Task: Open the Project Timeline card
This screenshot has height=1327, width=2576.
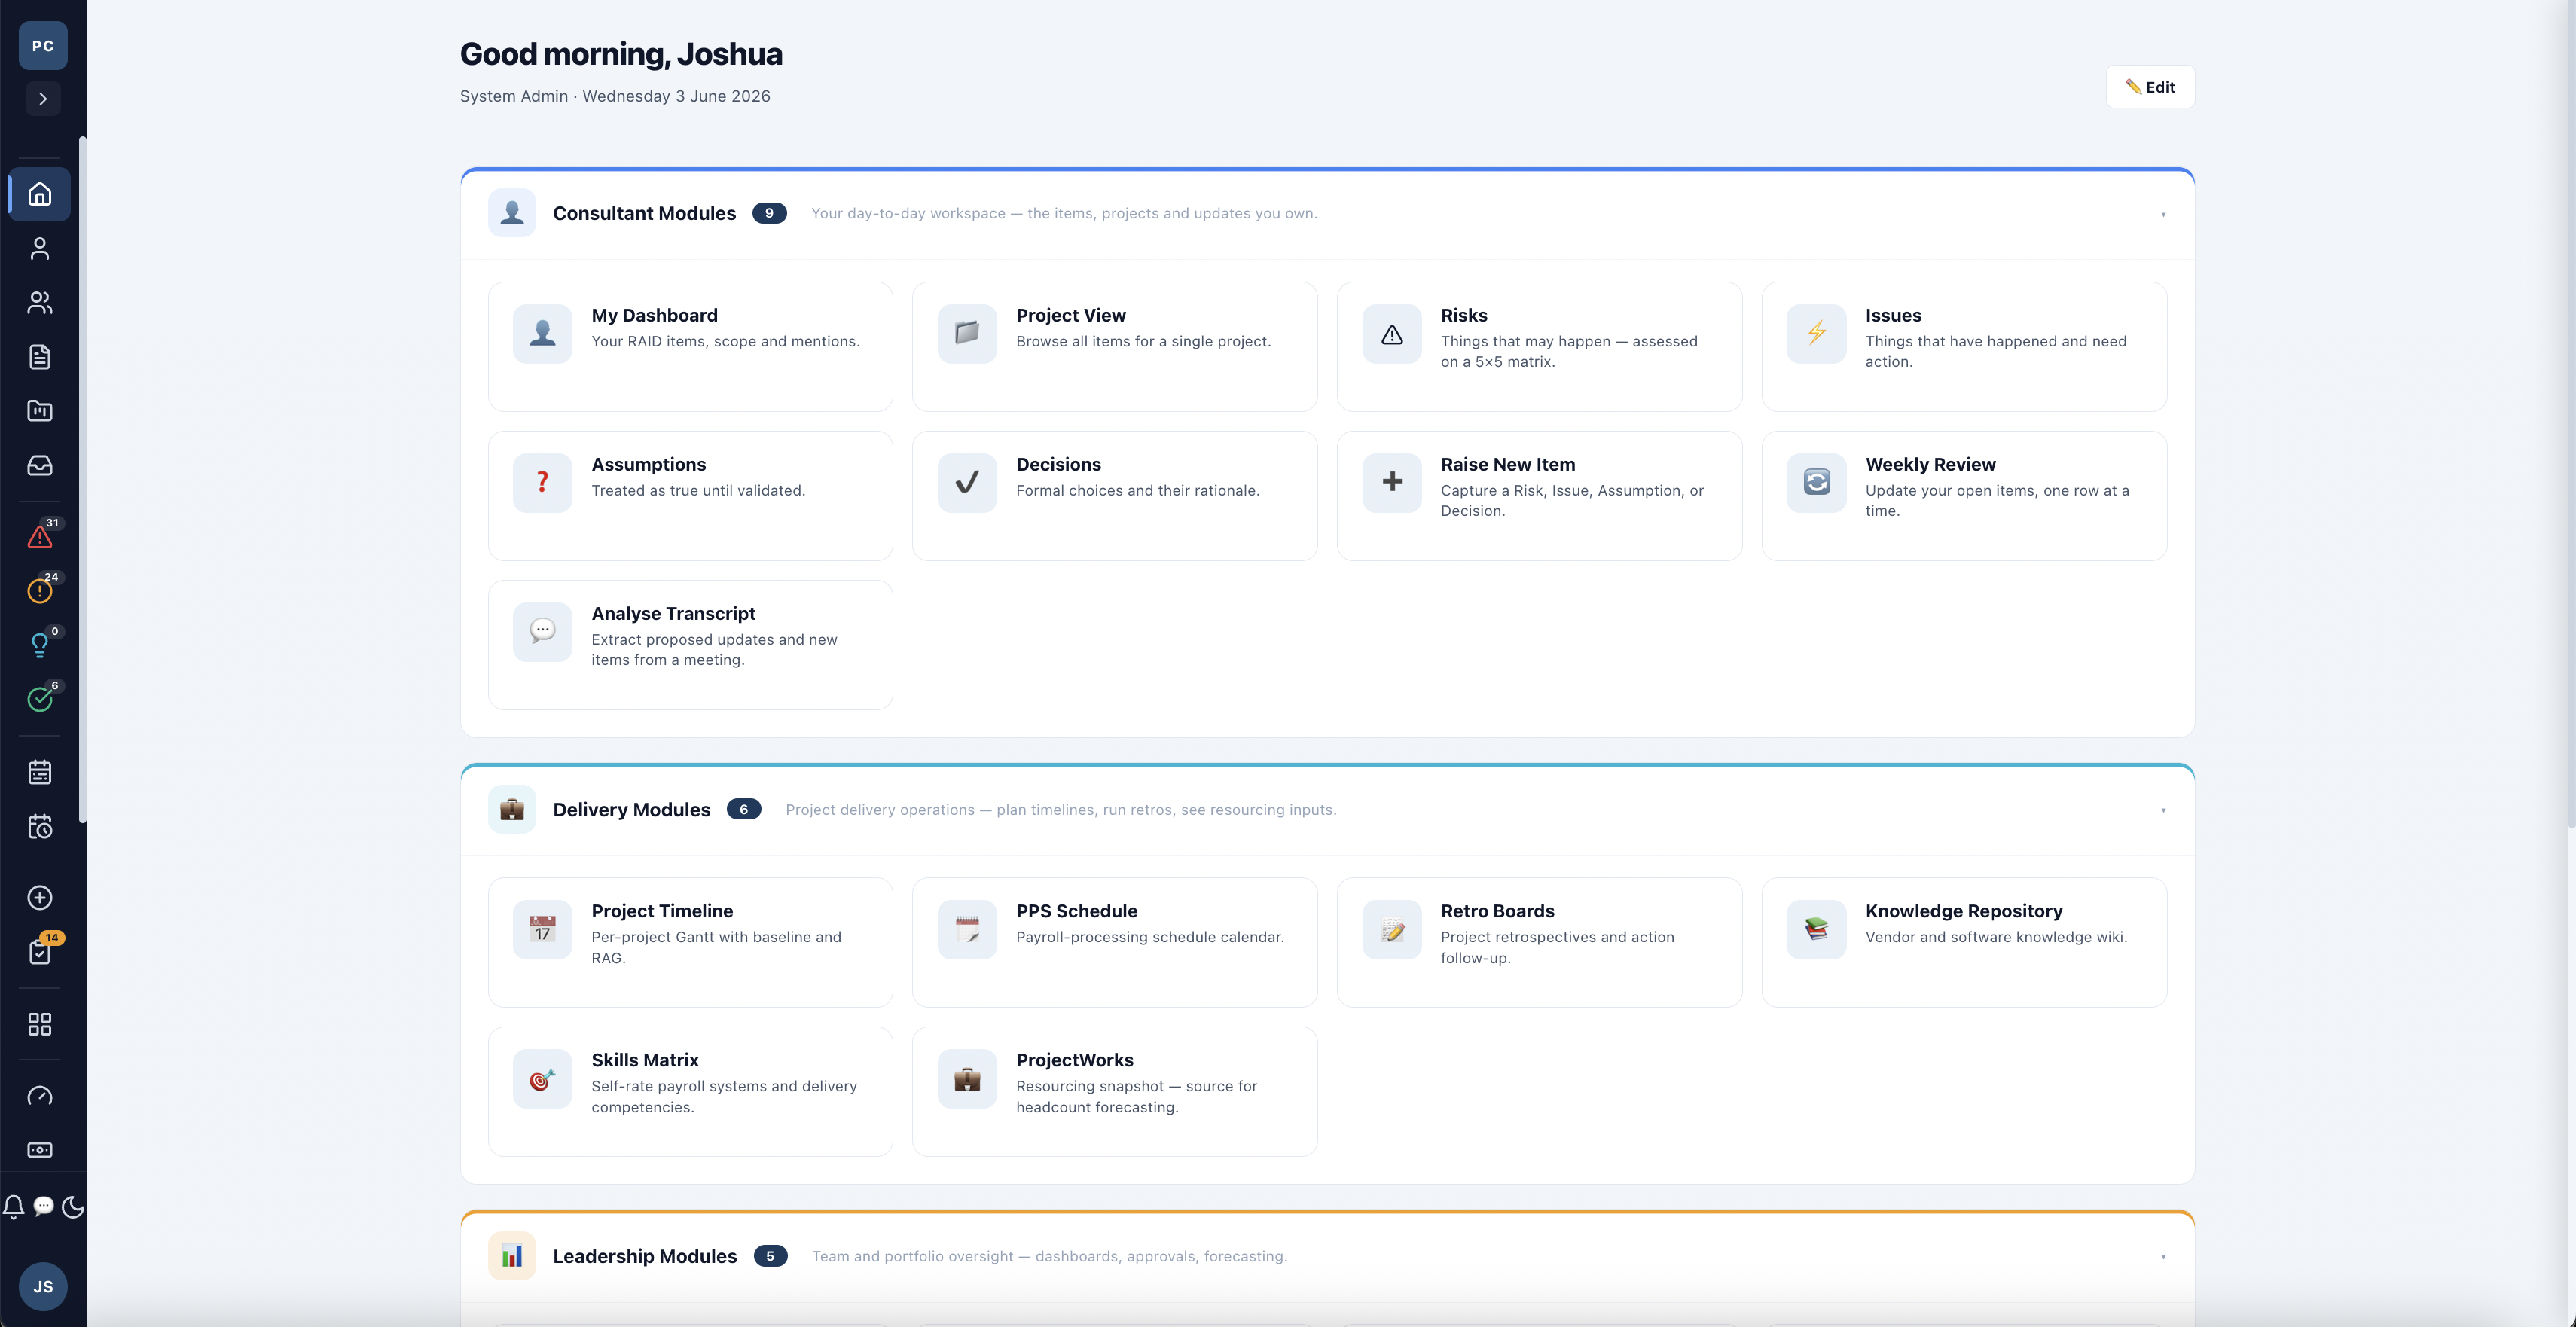Action: pyautogui.click(x=690, y=942)
